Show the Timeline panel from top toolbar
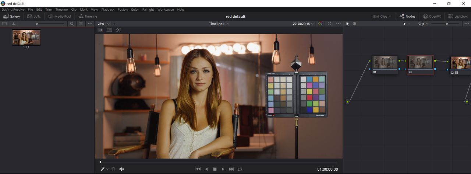 click(88, 16)
